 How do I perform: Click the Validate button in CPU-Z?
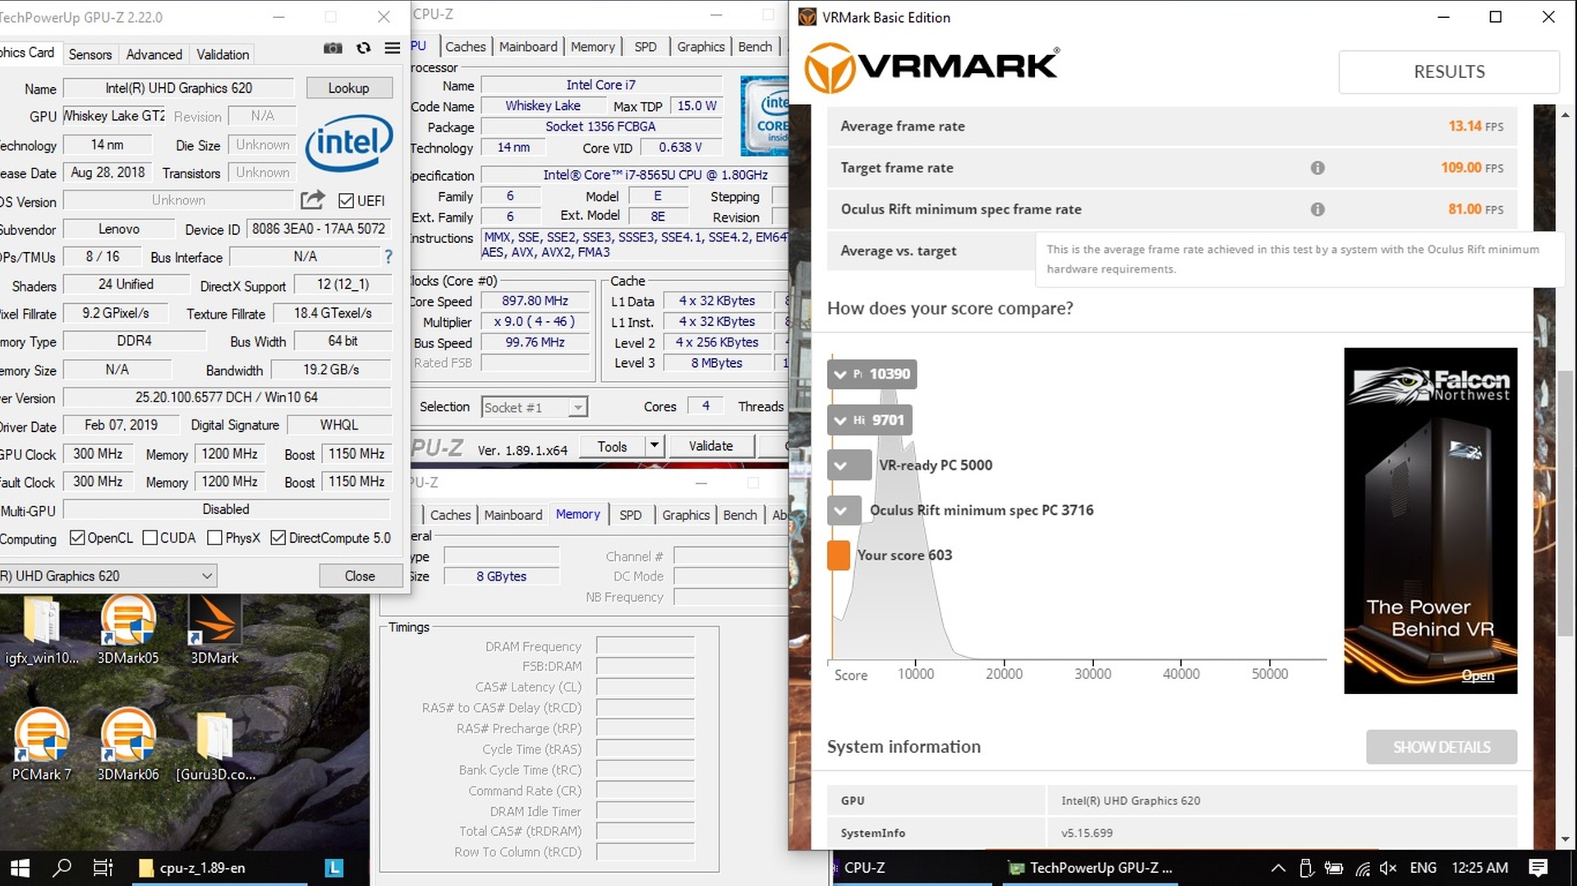(710, 446)
